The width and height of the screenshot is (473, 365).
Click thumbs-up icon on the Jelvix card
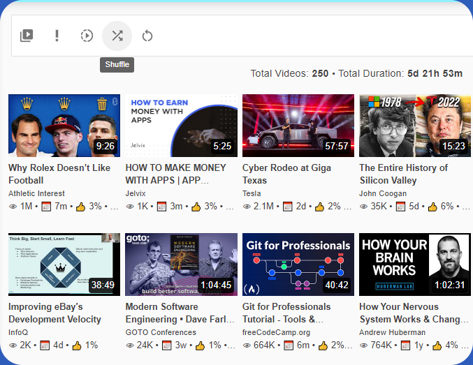pyautogui.click(x=196, y=207)
